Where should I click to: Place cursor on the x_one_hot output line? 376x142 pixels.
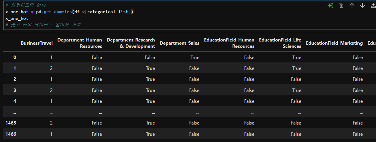17,18
